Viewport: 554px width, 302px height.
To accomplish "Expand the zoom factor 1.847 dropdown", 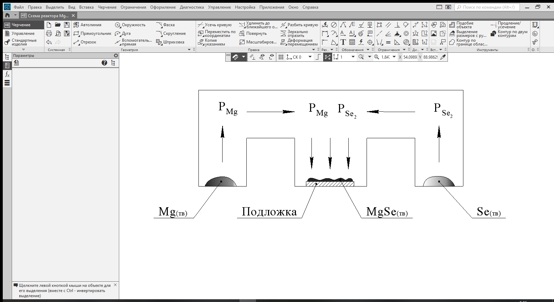I will point(394,57).
